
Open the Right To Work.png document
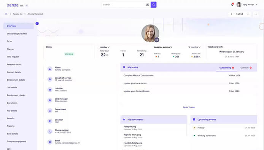[x=132, y=135]
